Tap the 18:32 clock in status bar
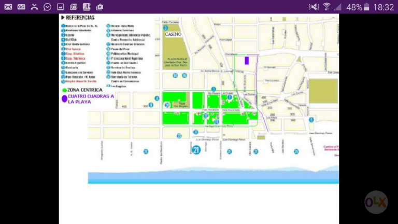Image resolution: width=398 pixels, height=224 pixels. 383,7
